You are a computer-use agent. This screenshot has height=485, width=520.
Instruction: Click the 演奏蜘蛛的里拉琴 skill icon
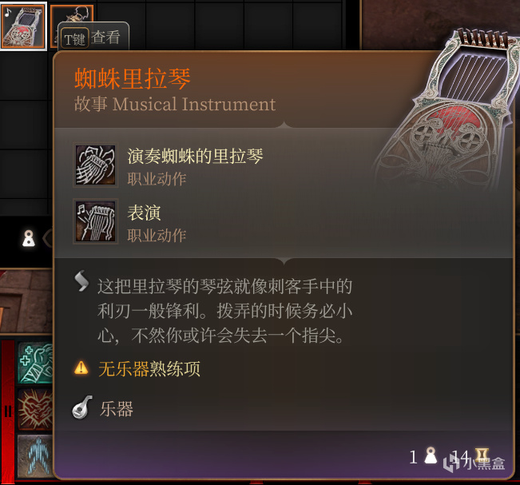pyautogui.click(x=96, y=165)
